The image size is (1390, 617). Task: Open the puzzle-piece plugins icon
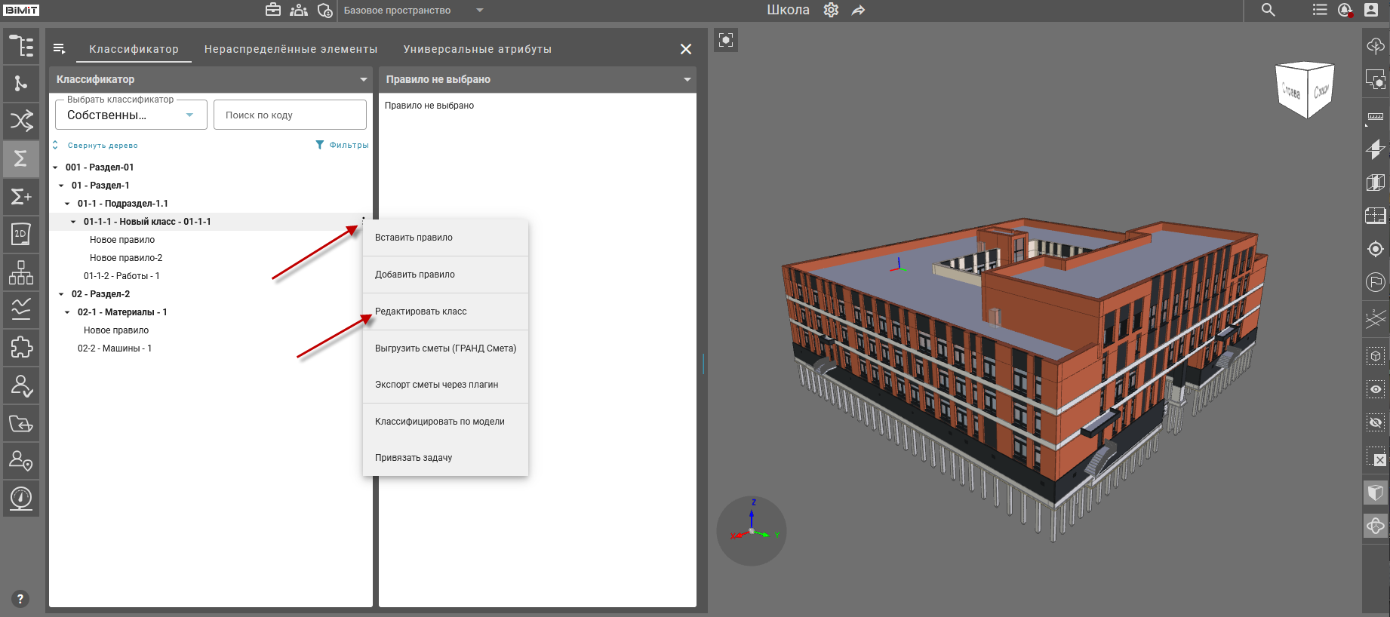(21, 347)
